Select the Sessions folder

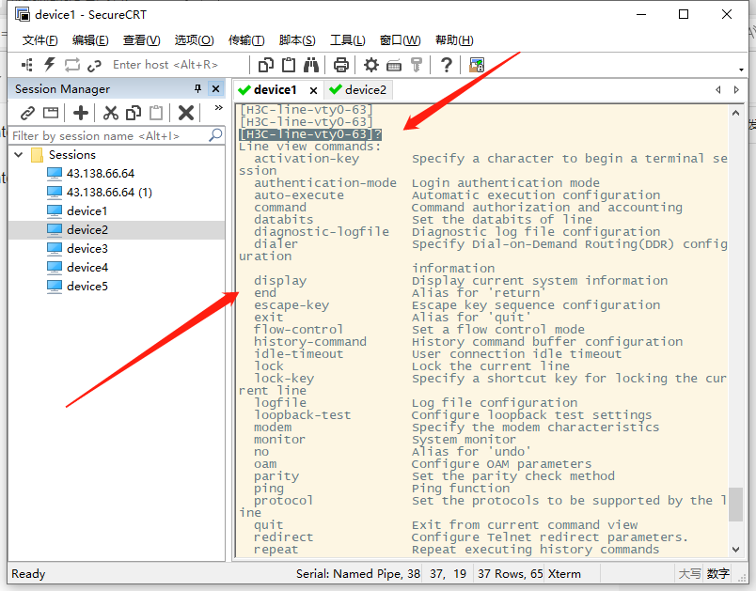click(71, 155)
